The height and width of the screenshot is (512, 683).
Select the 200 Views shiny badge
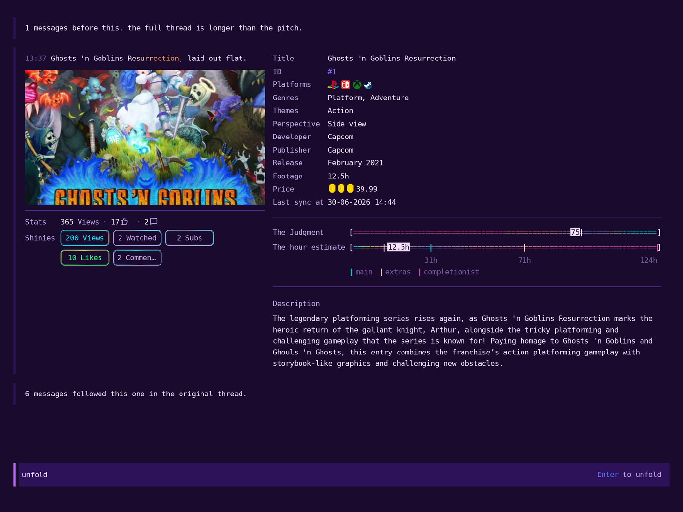coord(85,238)
